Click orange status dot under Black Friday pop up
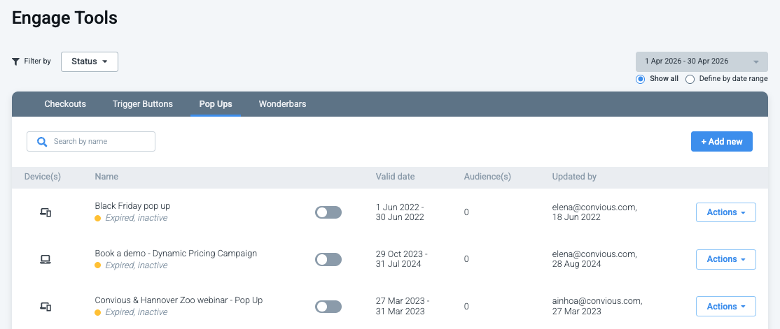This screenshot has width=780, height=329. [98, 219]
